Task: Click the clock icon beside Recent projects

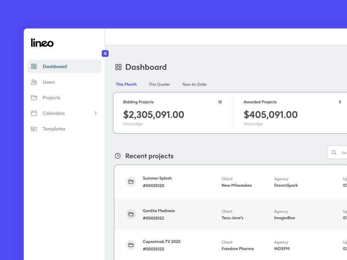Action: click(118, 156)
